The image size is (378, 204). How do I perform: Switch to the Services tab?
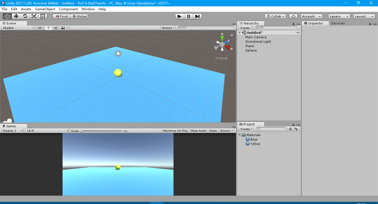click(338, 23)
